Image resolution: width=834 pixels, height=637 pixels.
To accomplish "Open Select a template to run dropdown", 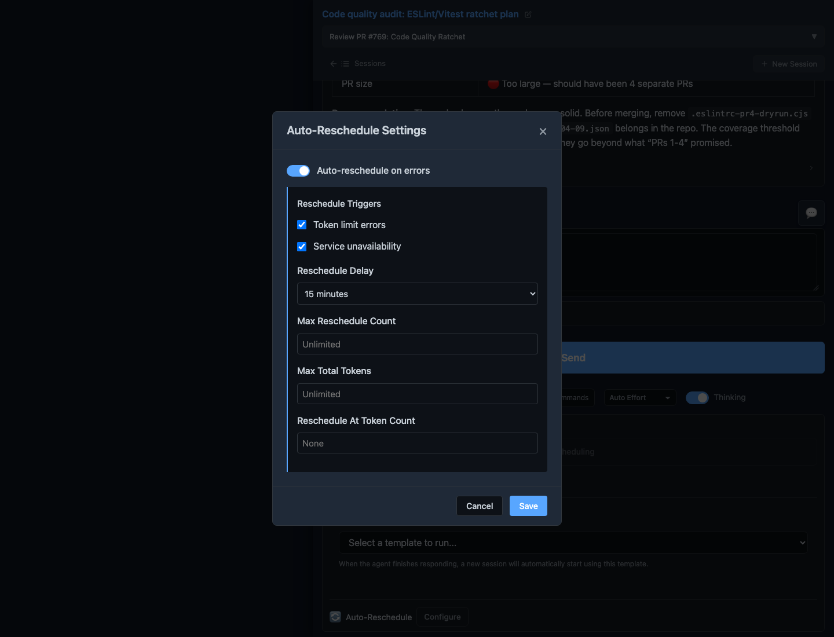I will pos(573,543).
